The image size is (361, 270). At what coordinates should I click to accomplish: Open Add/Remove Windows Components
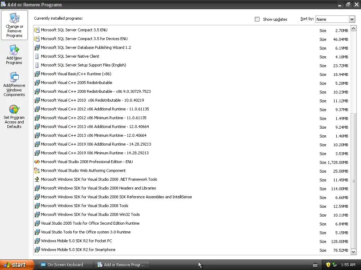click(x=14, y=84)
